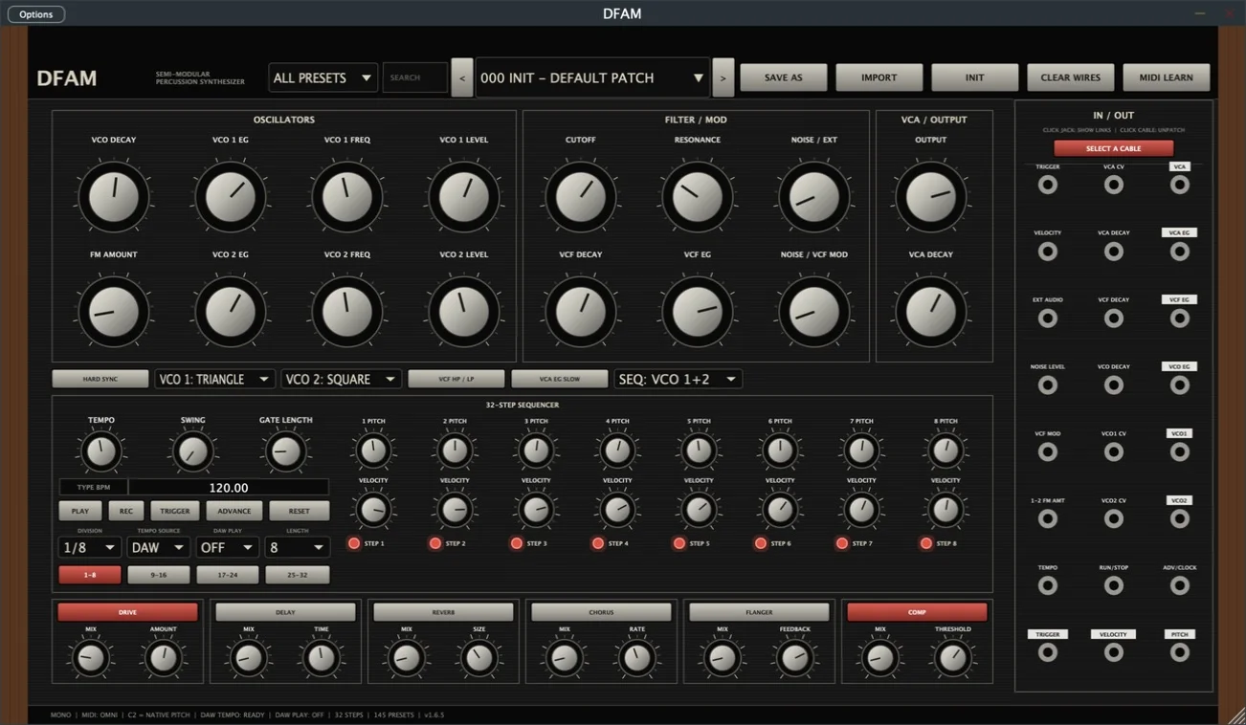
Task: Click the VELOCITY input patch jack at top
Action: (1048, 252)
